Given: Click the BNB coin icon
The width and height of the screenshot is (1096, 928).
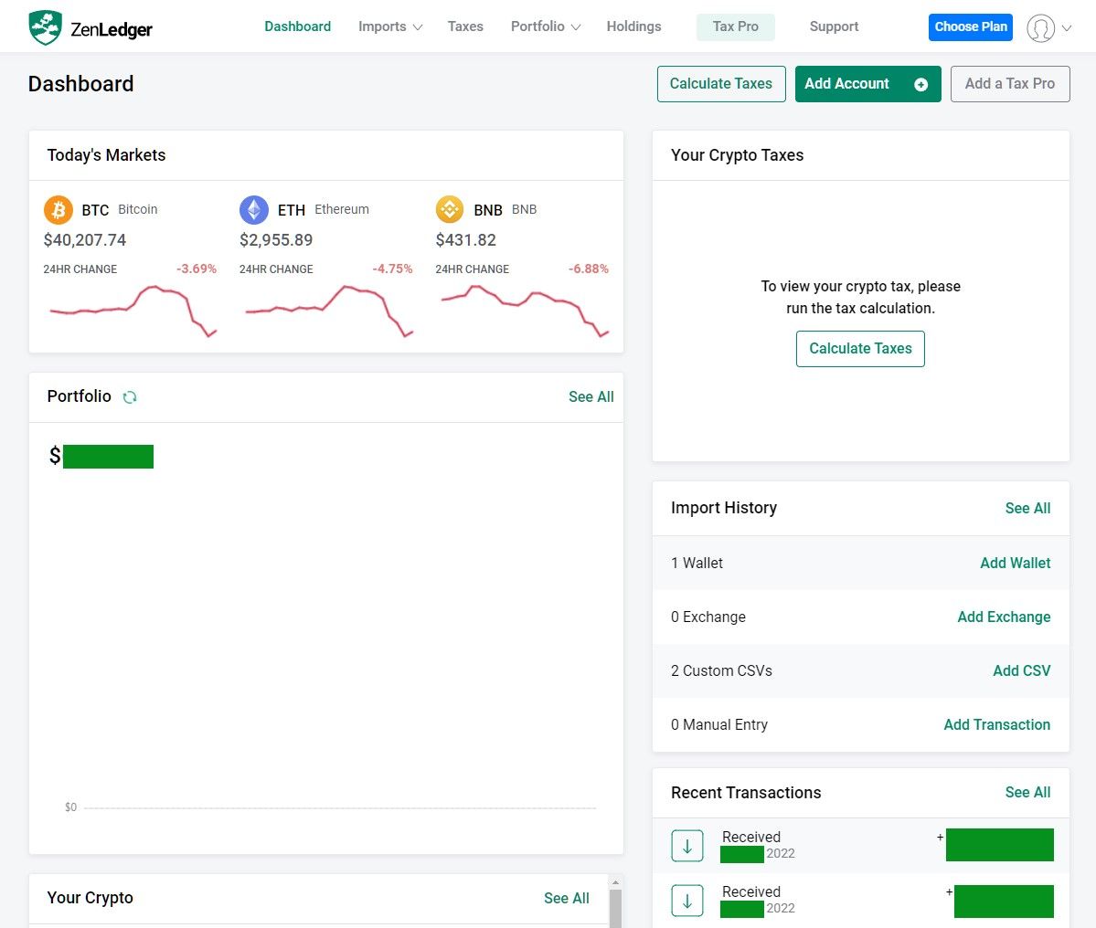Looking at the screenshot, I should click(450, 209).
